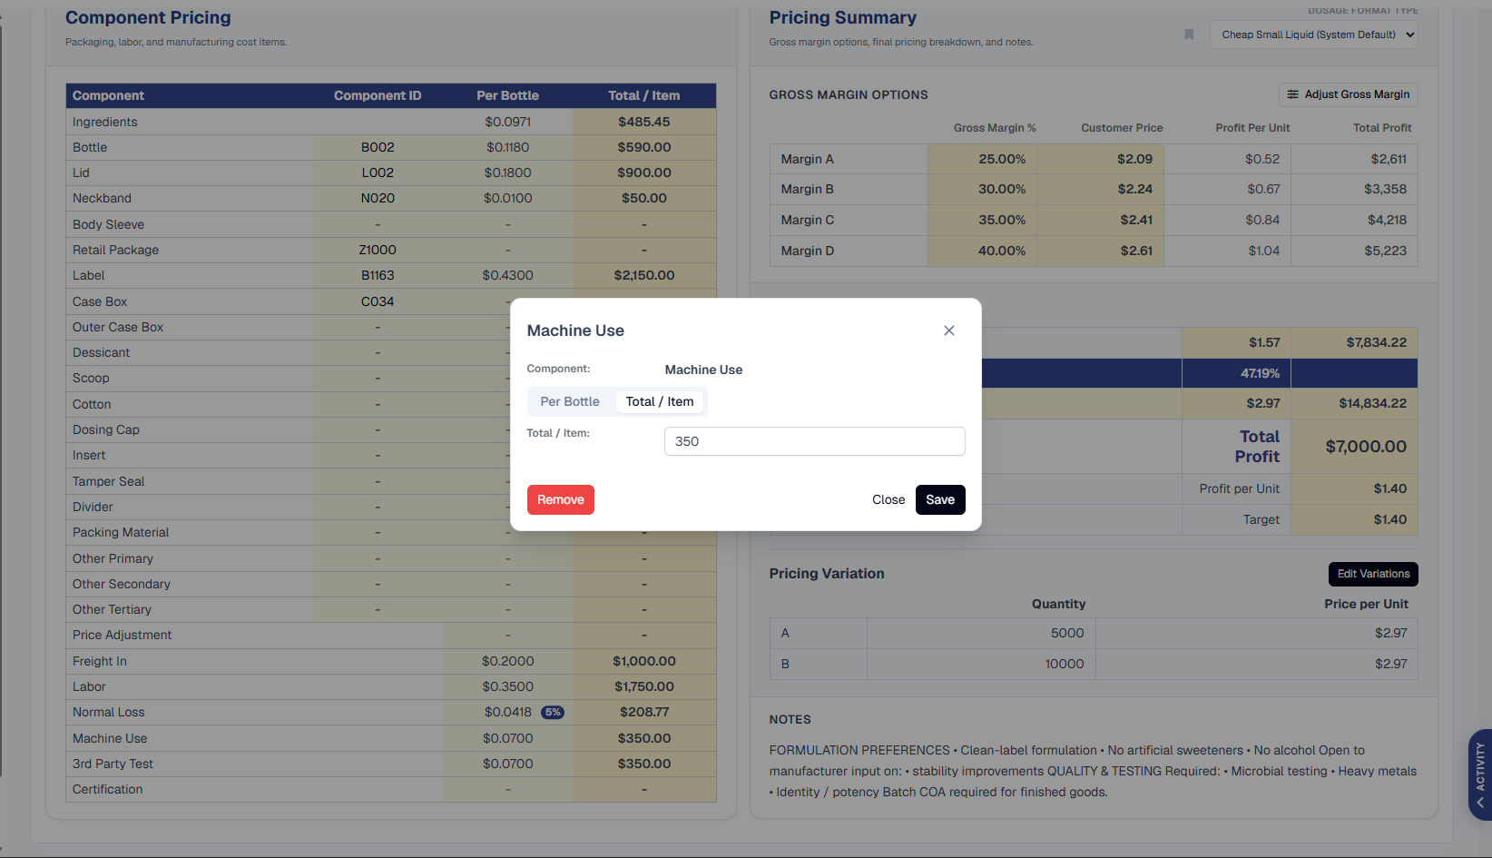Image resolution: width=1492 pixels, height=858 pixels.
Task: Close the Machine Use dialog with X
Action: 948,330
